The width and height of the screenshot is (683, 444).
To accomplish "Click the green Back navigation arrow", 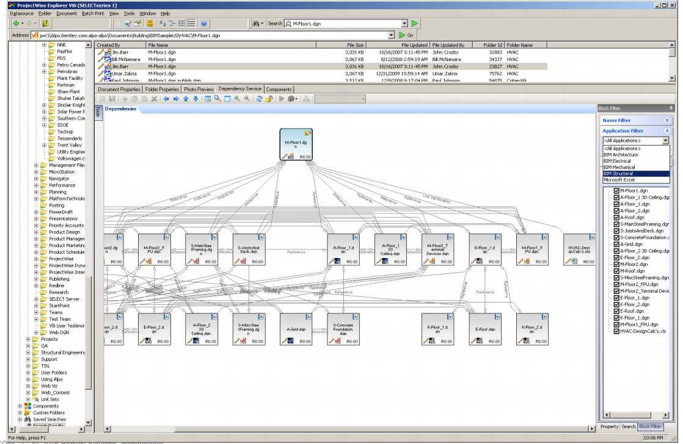I will 16,24.
